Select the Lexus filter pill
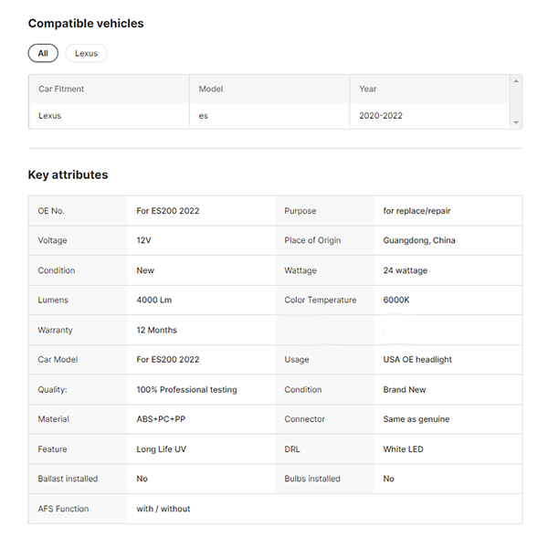Screen dimensions: 548x548 (86, 54)
